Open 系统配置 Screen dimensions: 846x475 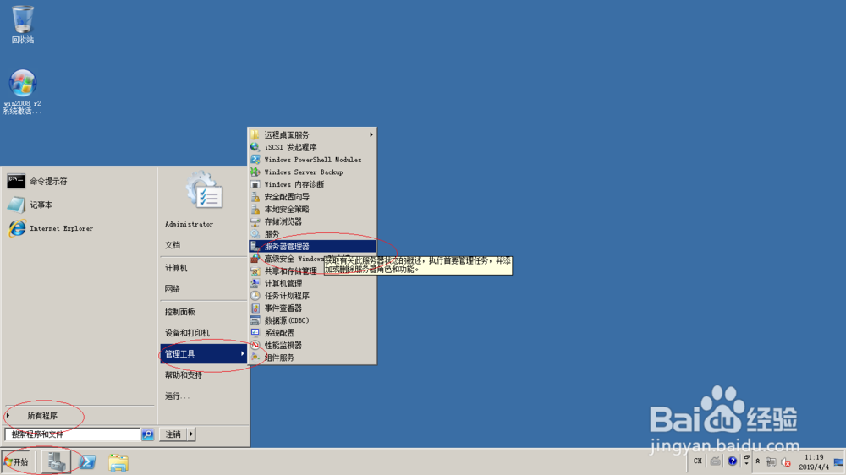(312, 333)
